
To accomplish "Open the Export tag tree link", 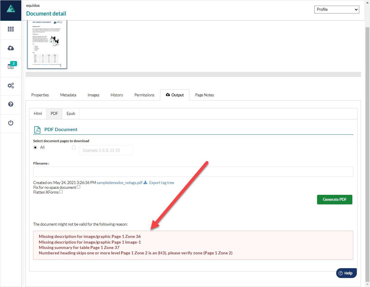I will click(162, 183).
